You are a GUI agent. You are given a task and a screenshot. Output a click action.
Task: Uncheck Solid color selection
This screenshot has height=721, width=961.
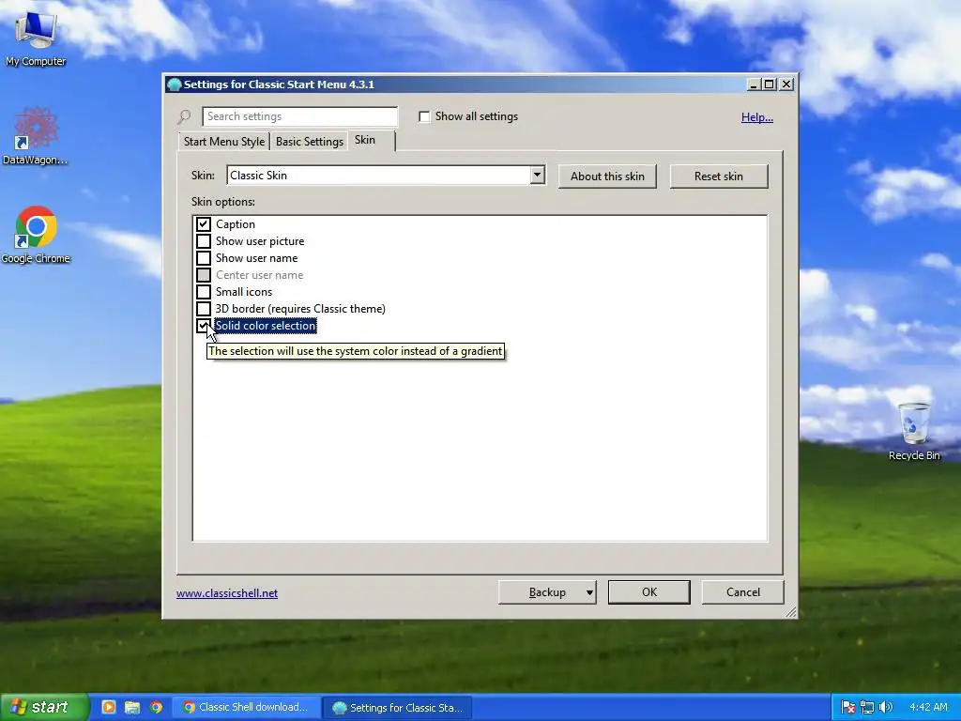204,326
